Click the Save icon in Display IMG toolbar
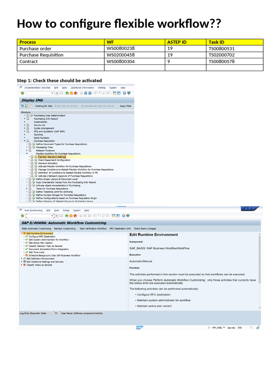The width and height of the screenshot is (280, 373). tap(61, 93)
